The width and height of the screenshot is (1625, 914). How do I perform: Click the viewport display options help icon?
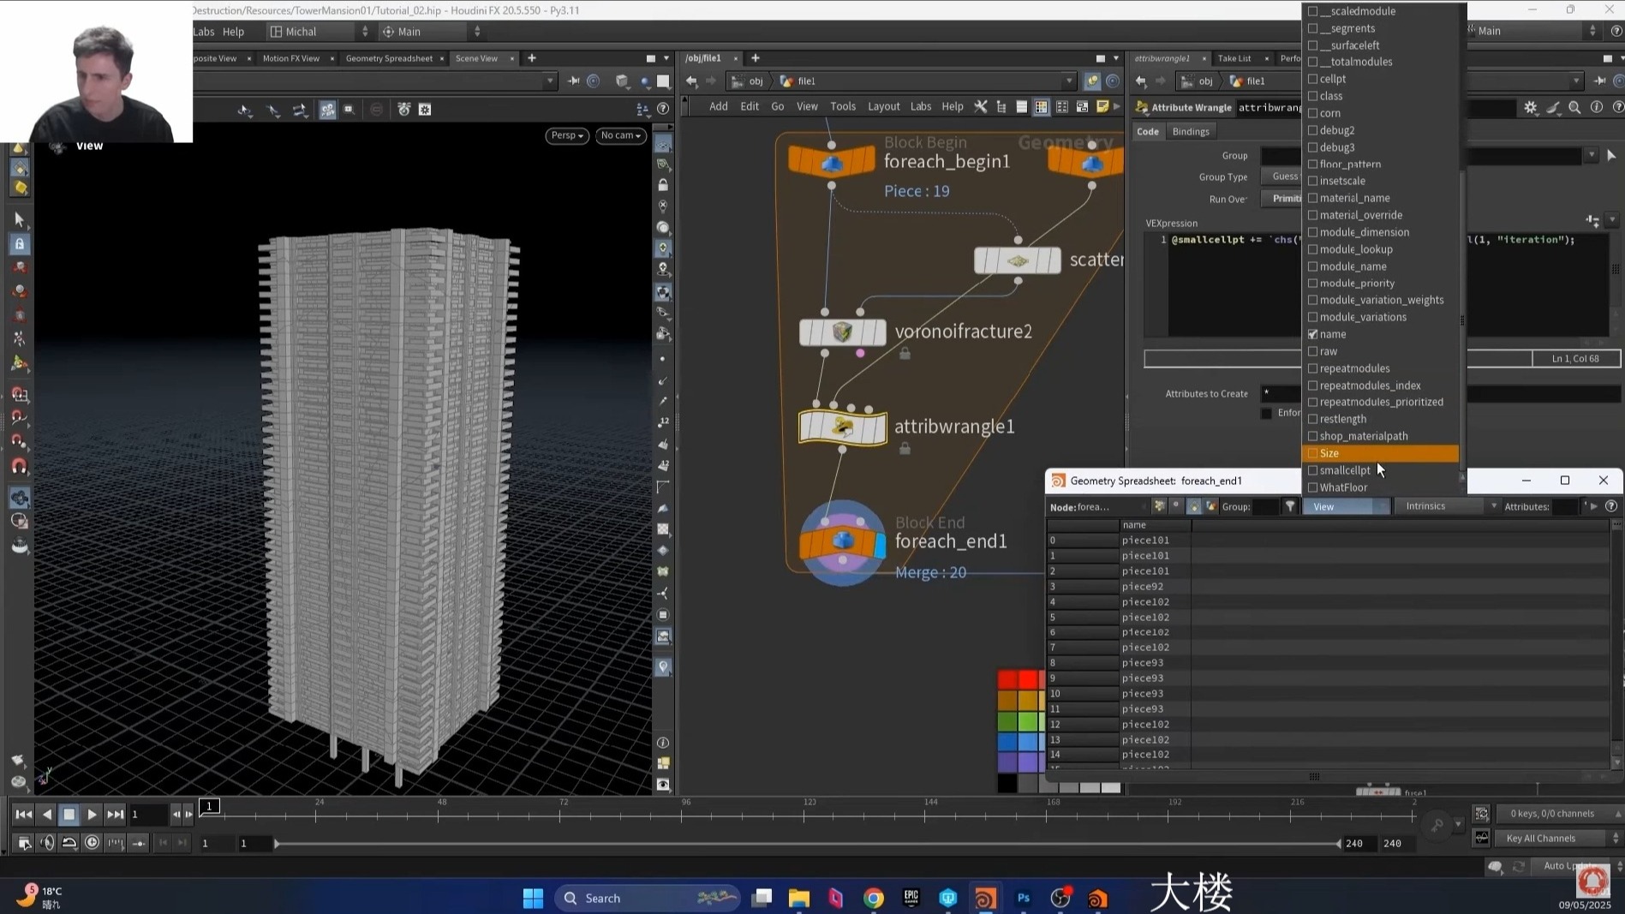pos(663,109)
